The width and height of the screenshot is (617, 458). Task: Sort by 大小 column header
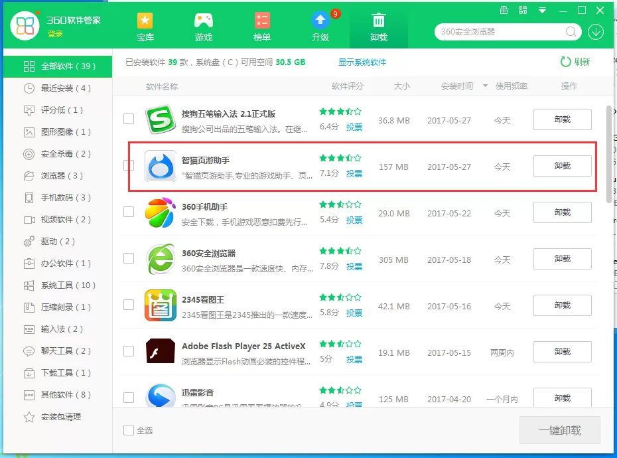pyautogui.click(x=402, y=86)
